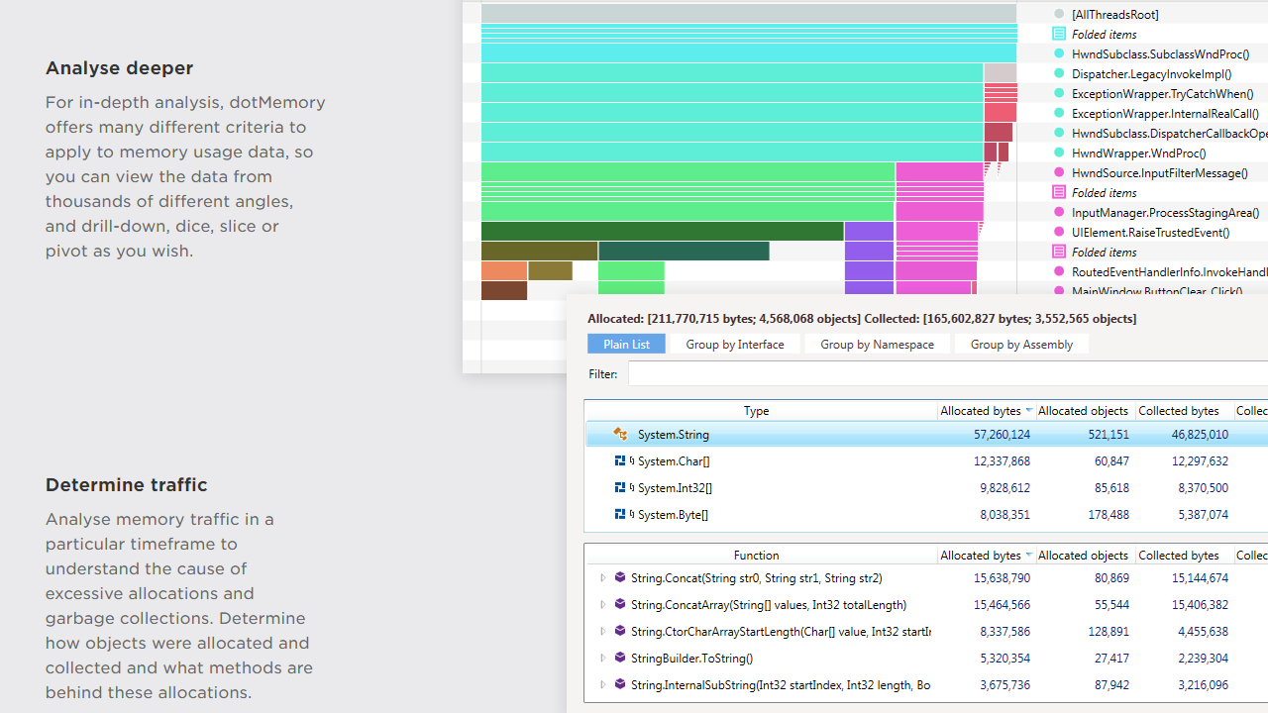1268x713 pixels.
Task: Select the Plain List tab
Action: (626, 345)
